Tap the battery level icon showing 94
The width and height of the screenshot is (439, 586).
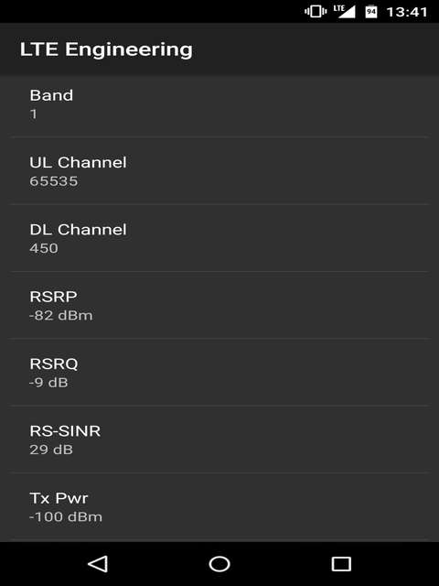[370, 12]
